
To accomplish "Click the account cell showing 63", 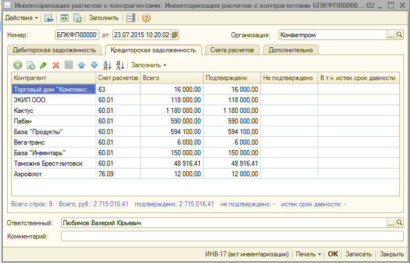I will coord(118,90).
